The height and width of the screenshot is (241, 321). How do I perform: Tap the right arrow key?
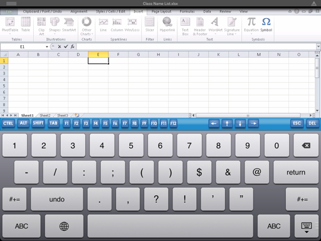(x=253, y=124)
